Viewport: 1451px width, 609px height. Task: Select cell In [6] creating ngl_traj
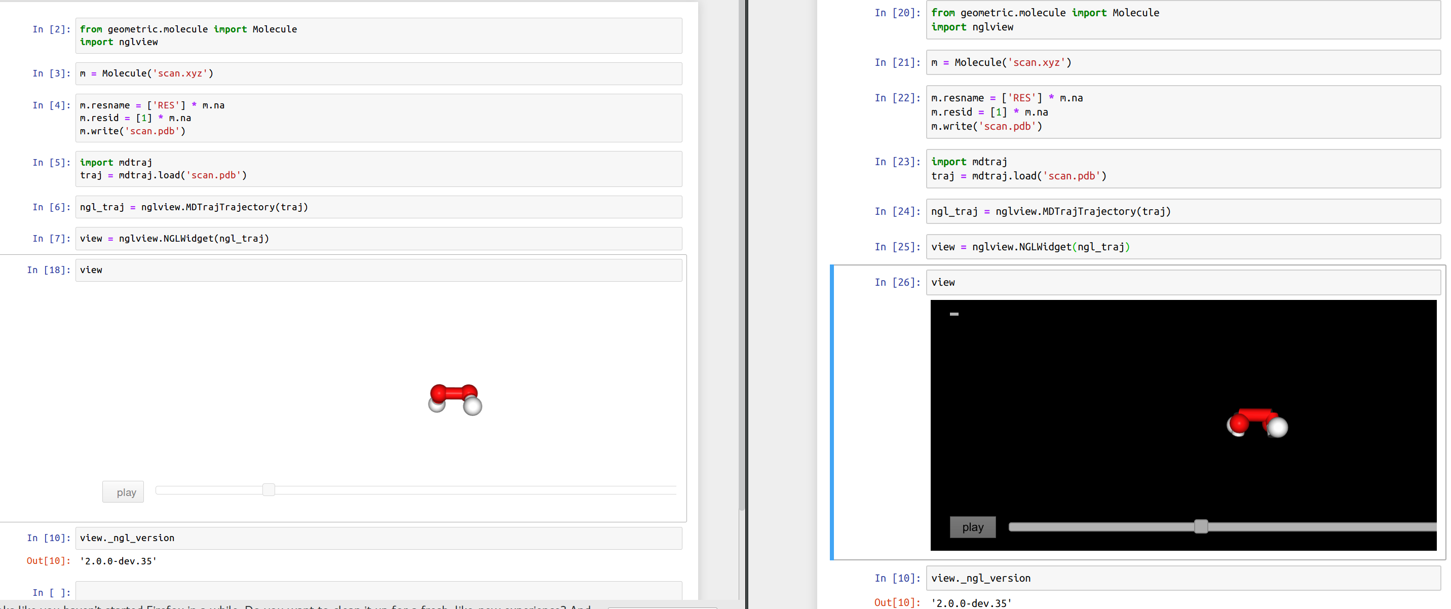(x=377, y=207)
